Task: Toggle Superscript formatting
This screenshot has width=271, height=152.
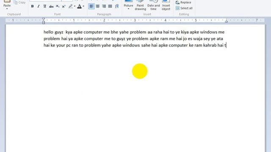Action: pyautogui.click(x=64, y=6)
